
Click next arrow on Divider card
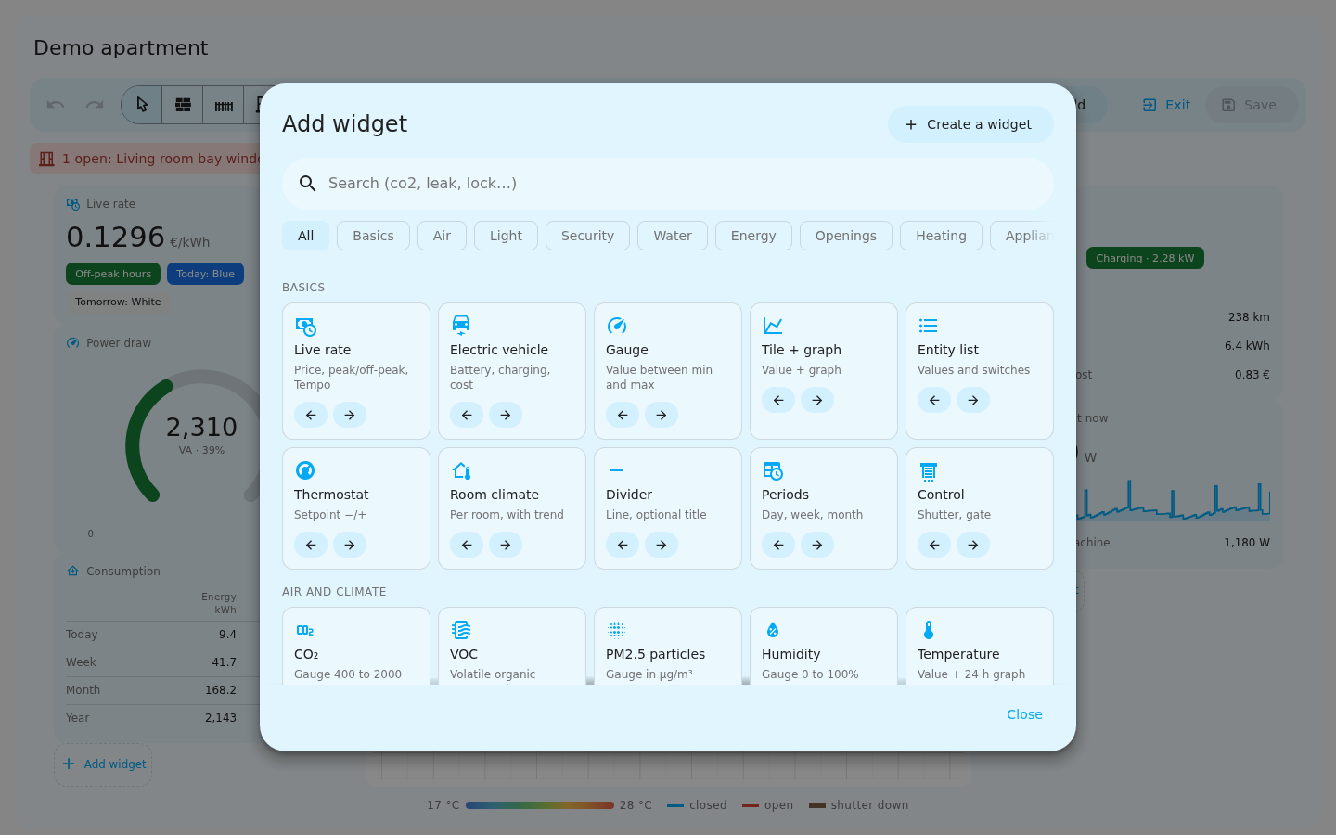[662, 545]
